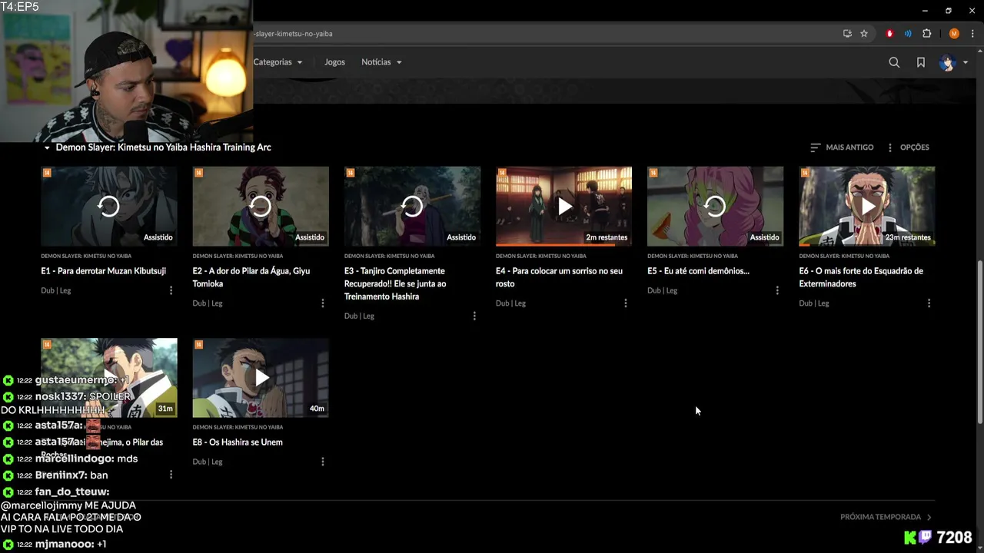This screenshot has width=984, height=553.
Task: Replay episode E5 with the circular arrow
Action: (715, 206)
